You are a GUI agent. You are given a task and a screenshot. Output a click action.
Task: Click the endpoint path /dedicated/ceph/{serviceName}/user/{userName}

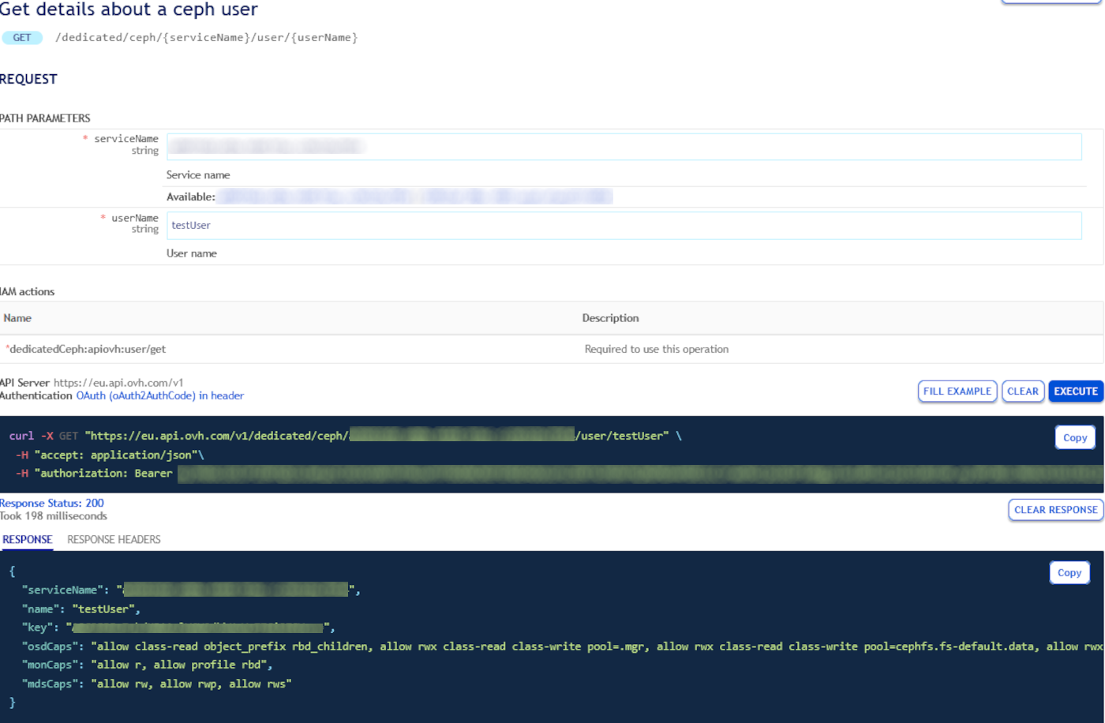click(205, 37)
